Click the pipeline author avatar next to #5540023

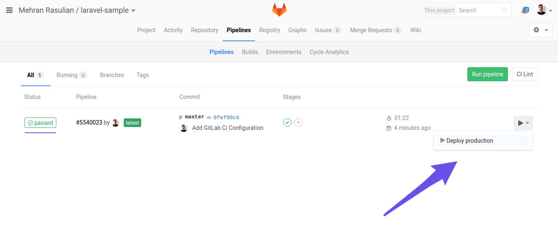coord(116,123)
